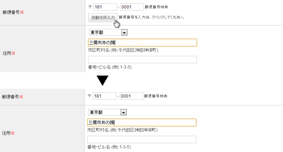Viewport: 283px width, 152px height.
Task: Focus the empty 番地・ビル名 field in lower form
Action: point(142,139)
